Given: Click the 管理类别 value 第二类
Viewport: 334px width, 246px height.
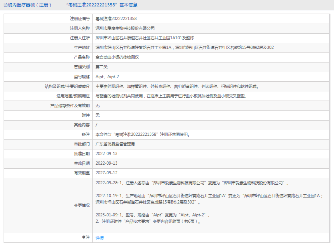Looking at the screenshot, I should (102, 67).
